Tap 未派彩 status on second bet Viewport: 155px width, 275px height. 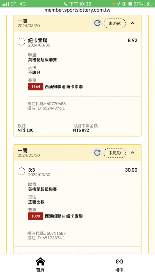[x=115, y=153]
